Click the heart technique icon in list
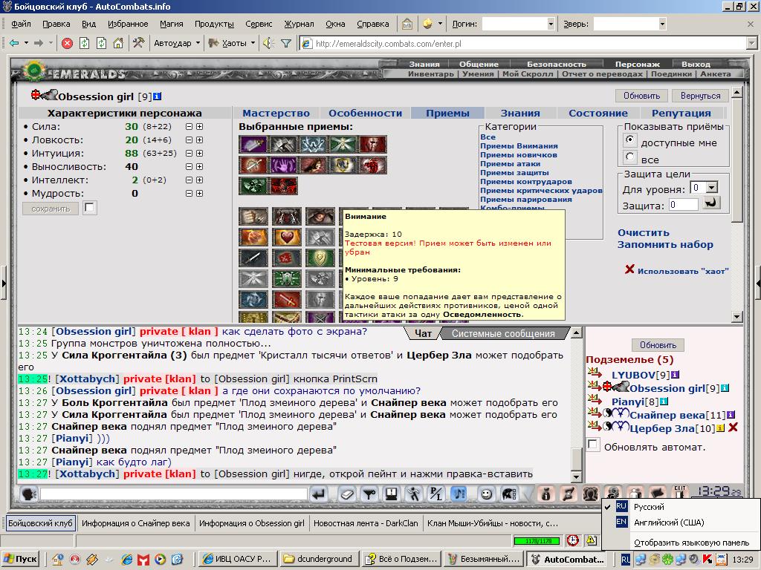The height and width of the screenshot is (570, 761). point(286,237)
